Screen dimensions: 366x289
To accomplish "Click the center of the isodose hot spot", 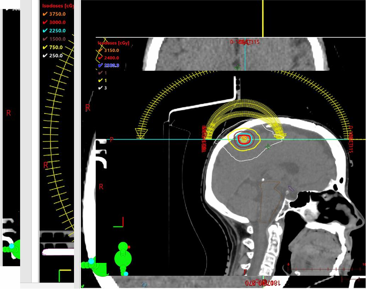I will pos(243,139).
